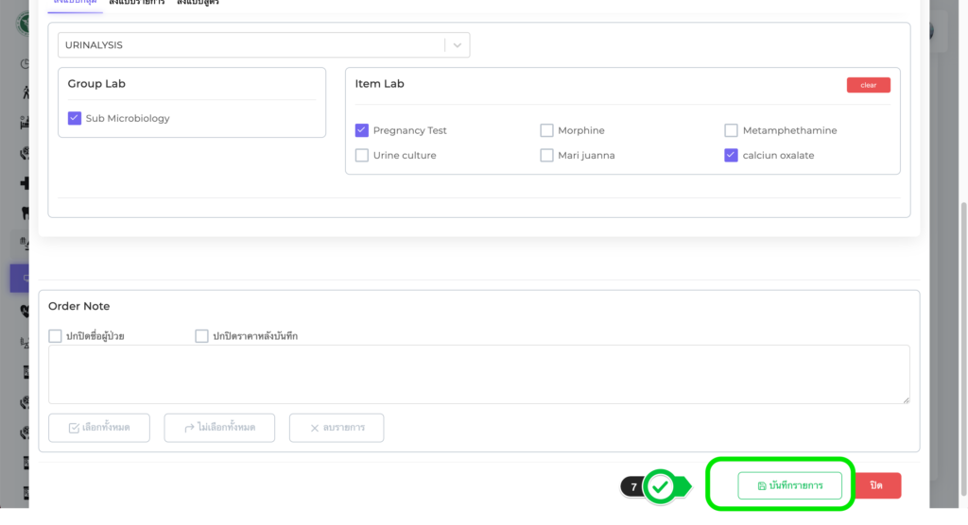Expand the URINALYSIS dropdown chevron
Viewport: 968px width, 525px height.
point(458,44)
